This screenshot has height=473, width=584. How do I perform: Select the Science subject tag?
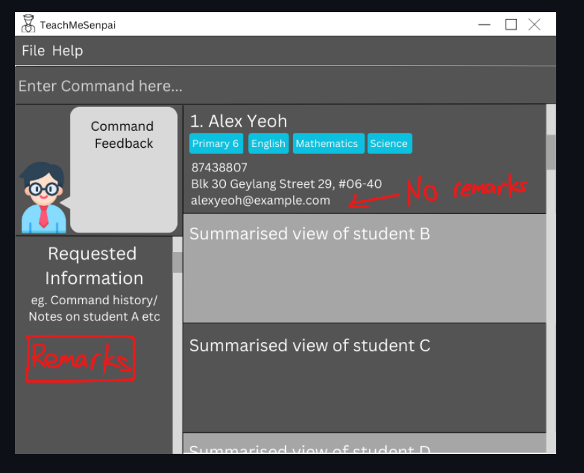tap(389, 143)
